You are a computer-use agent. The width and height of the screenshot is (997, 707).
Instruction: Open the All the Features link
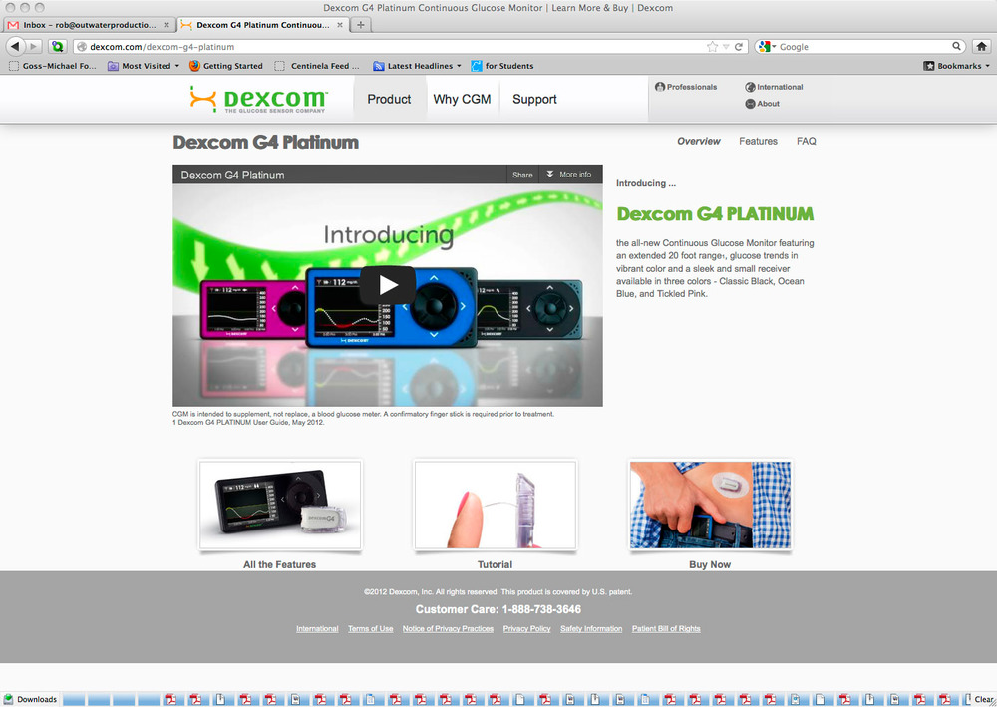279,564
